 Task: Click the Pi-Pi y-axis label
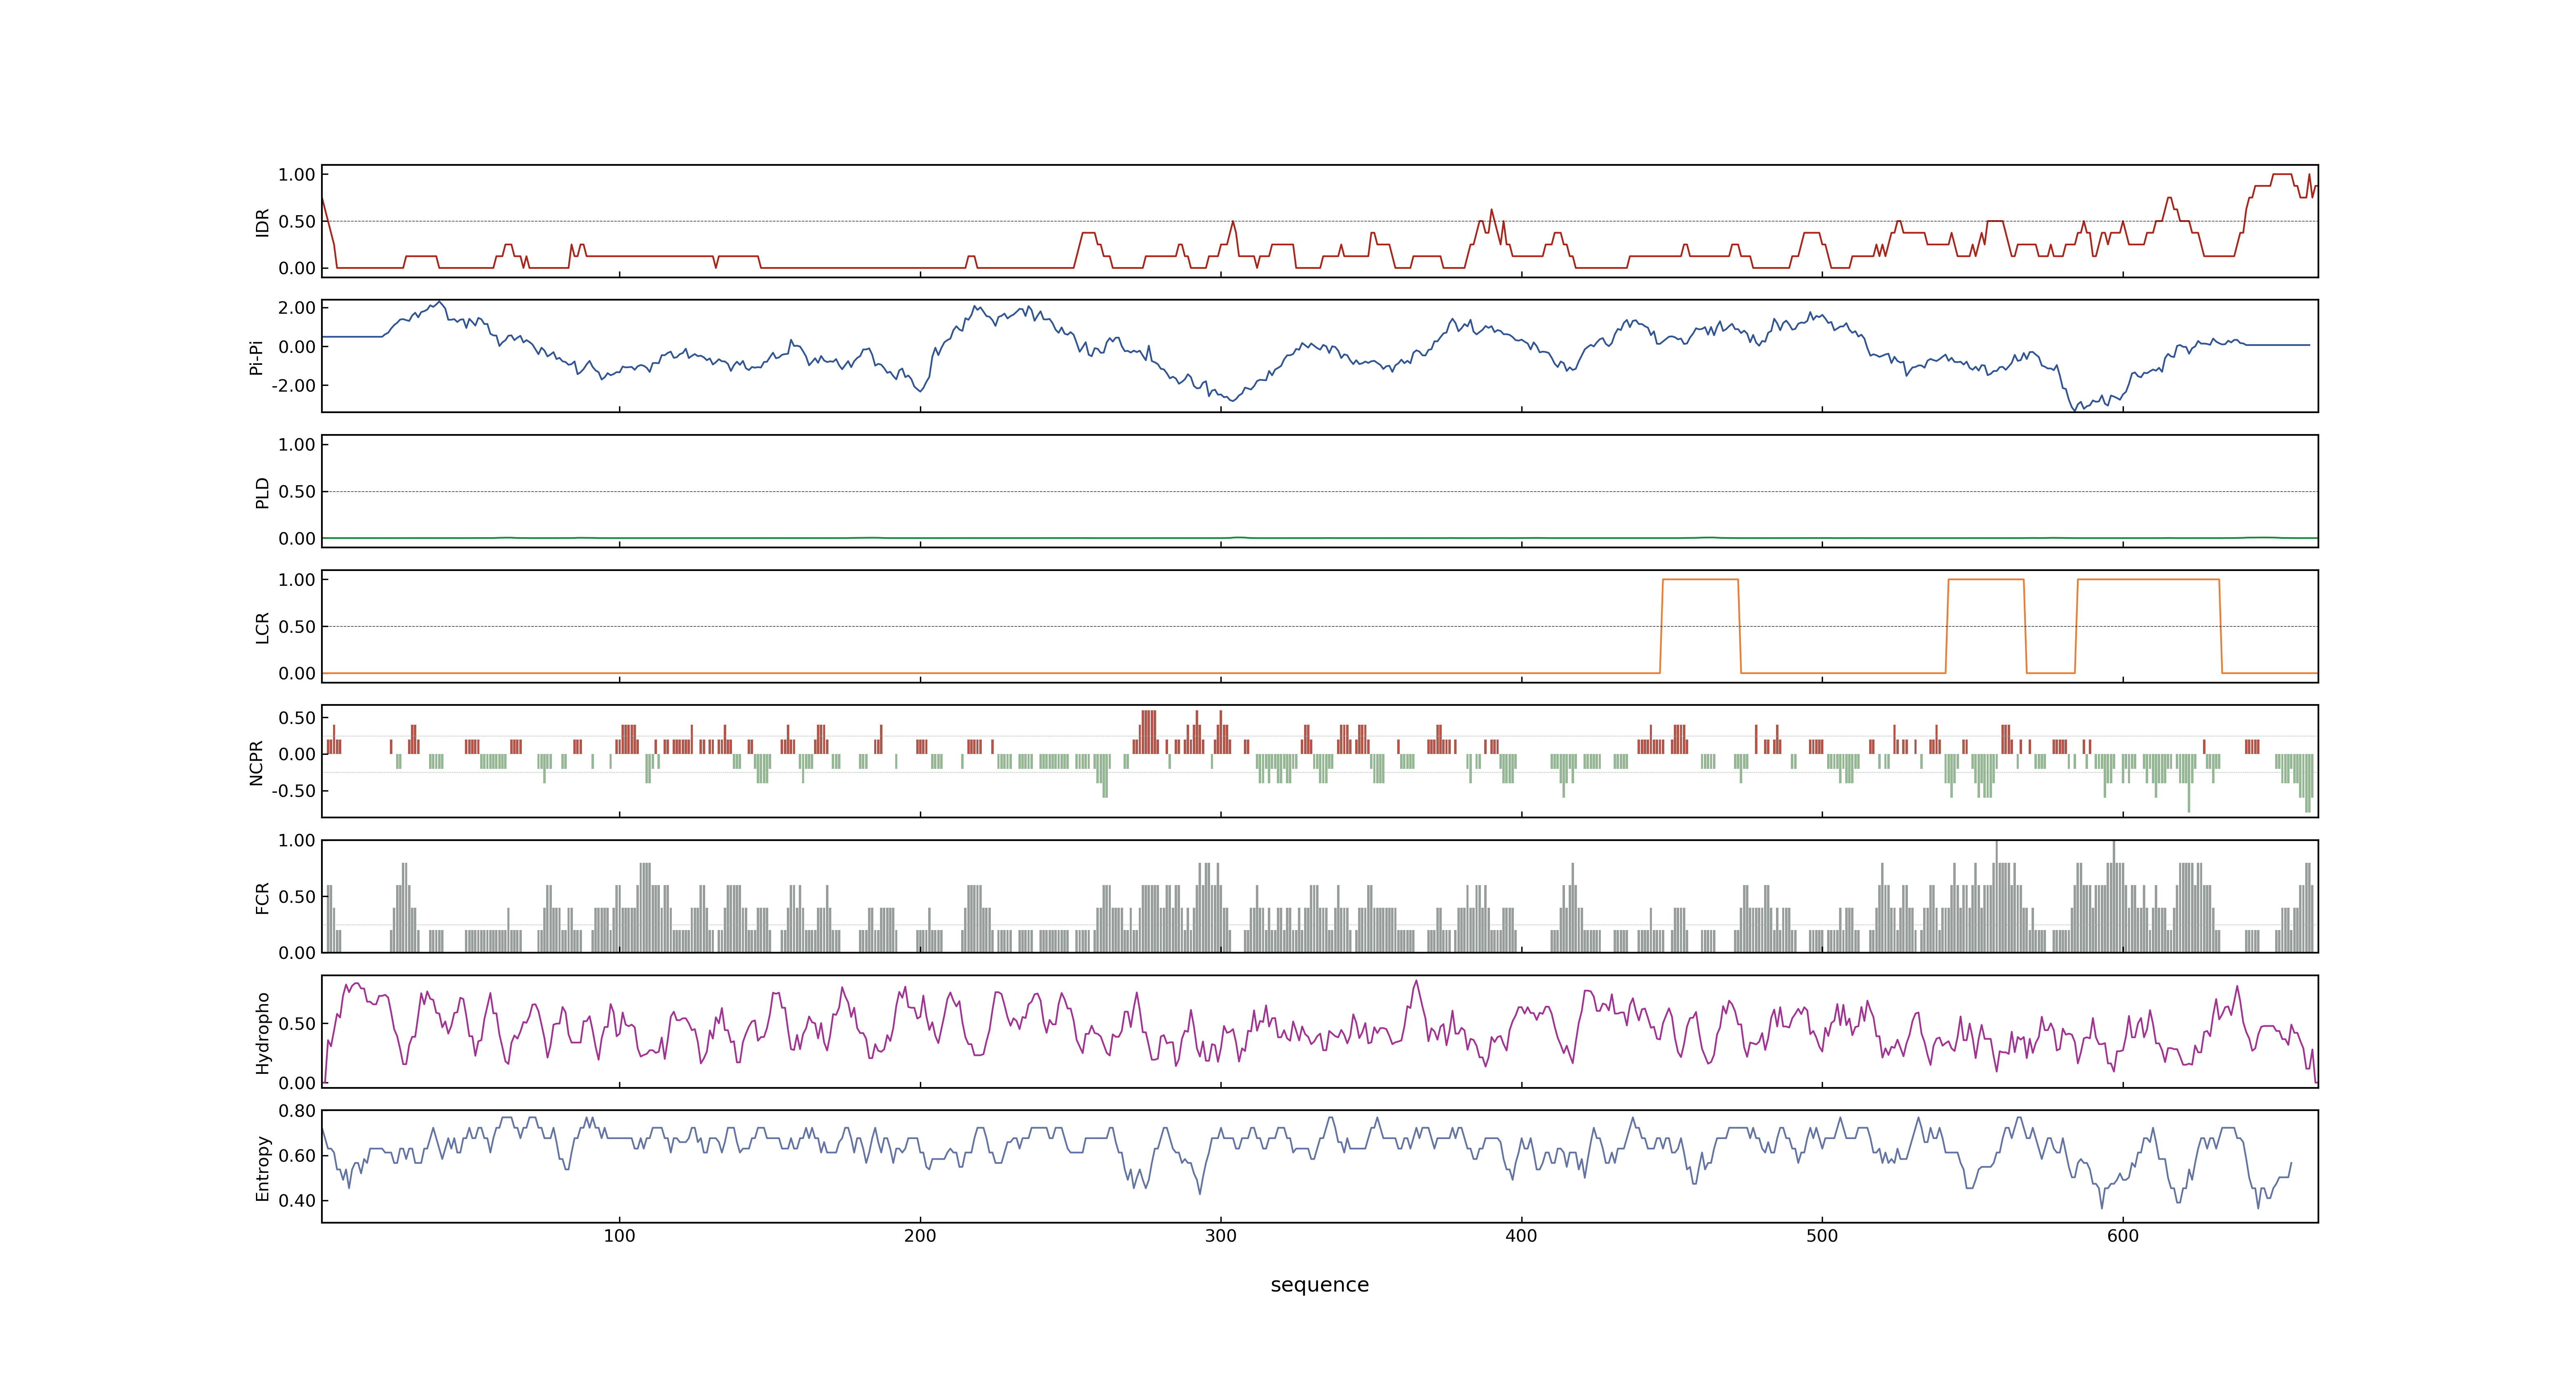pos(256,357)
